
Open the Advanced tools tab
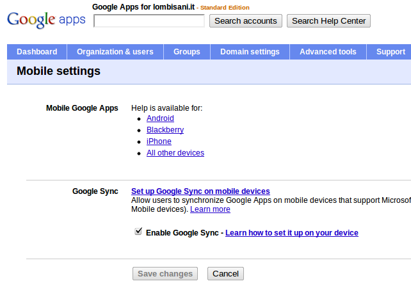(328, 52)
